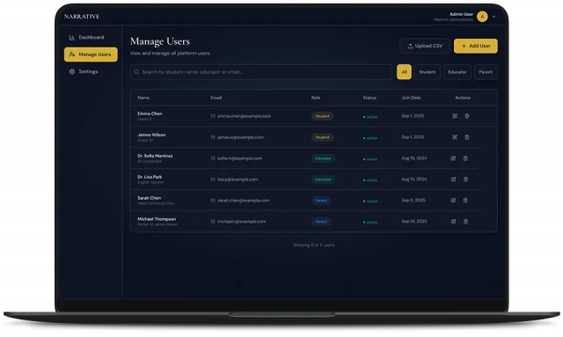This screenshot has width=563, height=337.
Task: Click the name Sarah Chen
Action: (150, 198)
